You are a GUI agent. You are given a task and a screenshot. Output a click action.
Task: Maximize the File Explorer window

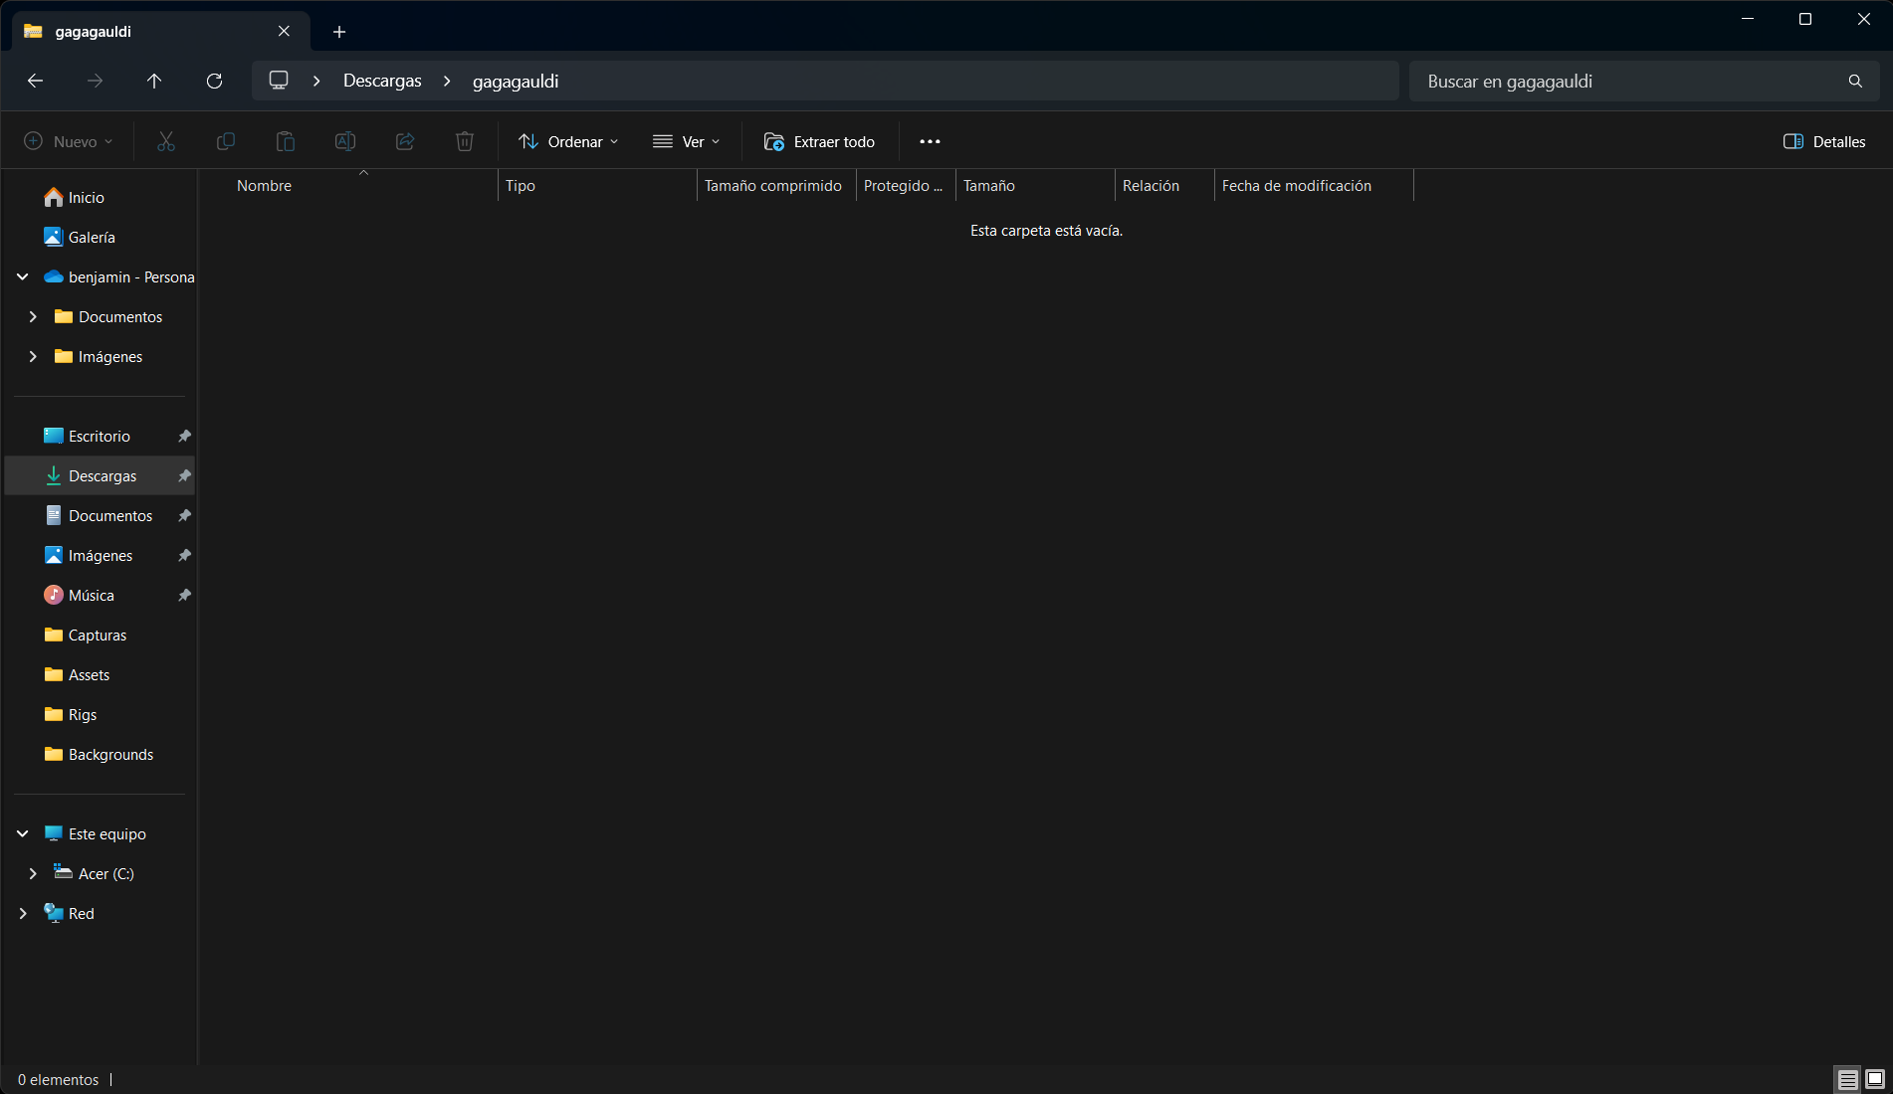point(1805,19)
